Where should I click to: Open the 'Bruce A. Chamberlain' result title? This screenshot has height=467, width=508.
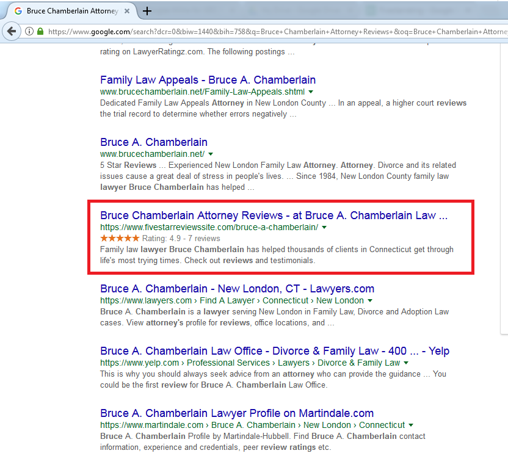154,142
